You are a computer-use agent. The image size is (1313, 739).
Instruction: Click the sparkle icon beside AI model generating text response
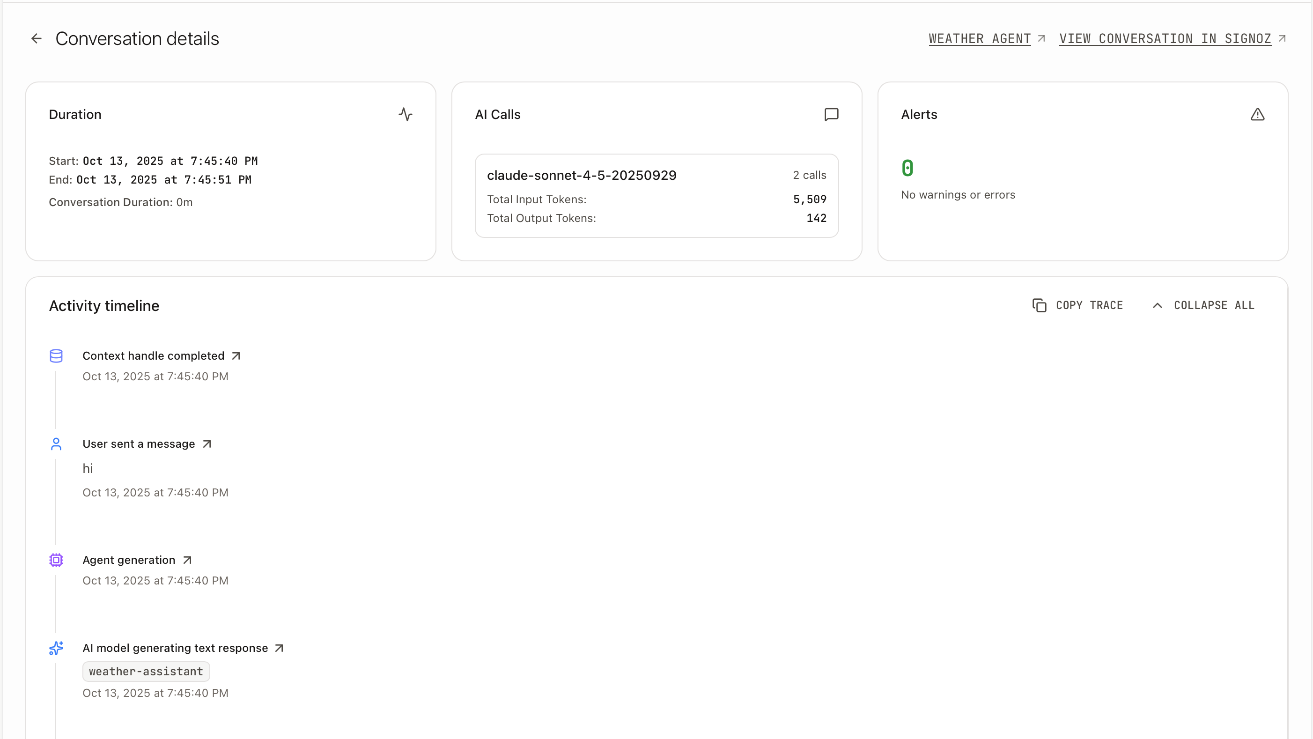[56, 648]
